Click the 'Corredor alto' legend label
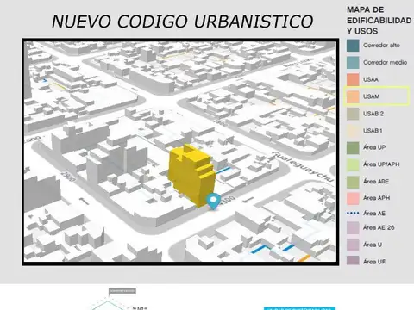Image resolution: width=414 pixels, height=310 pixels. (x=381, y=46)
